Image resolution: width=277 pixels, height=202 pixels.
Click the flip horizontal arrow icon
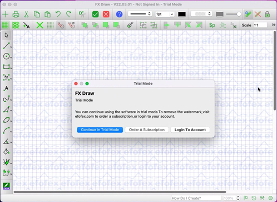coord(167,25)
